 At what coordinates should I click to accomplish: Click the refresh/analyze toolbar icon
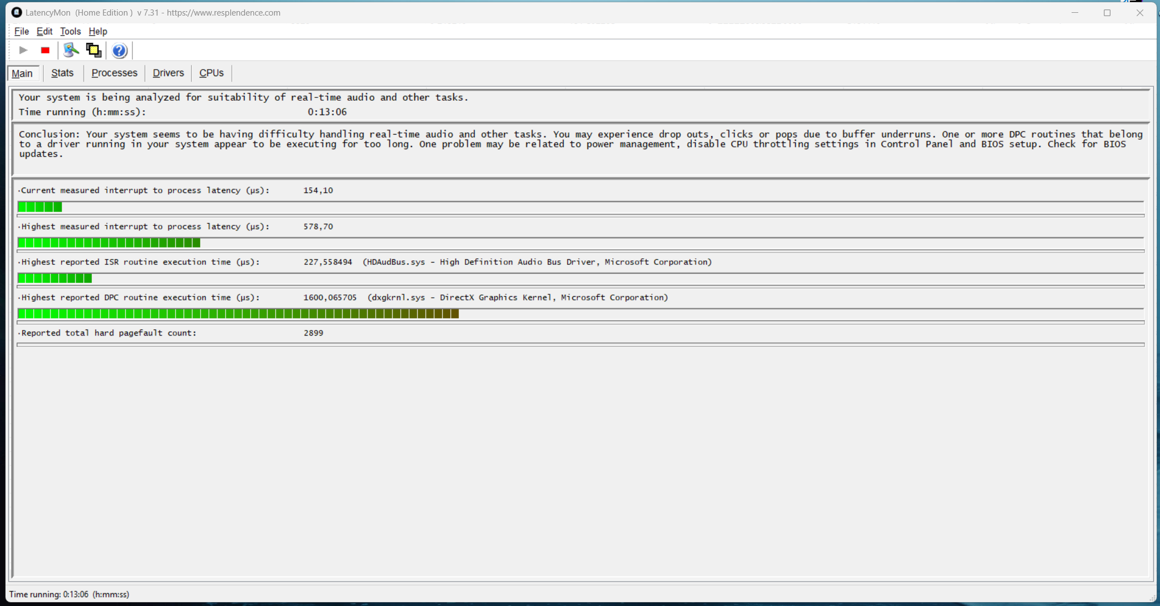pyautogui.click(x=71, y=50)
